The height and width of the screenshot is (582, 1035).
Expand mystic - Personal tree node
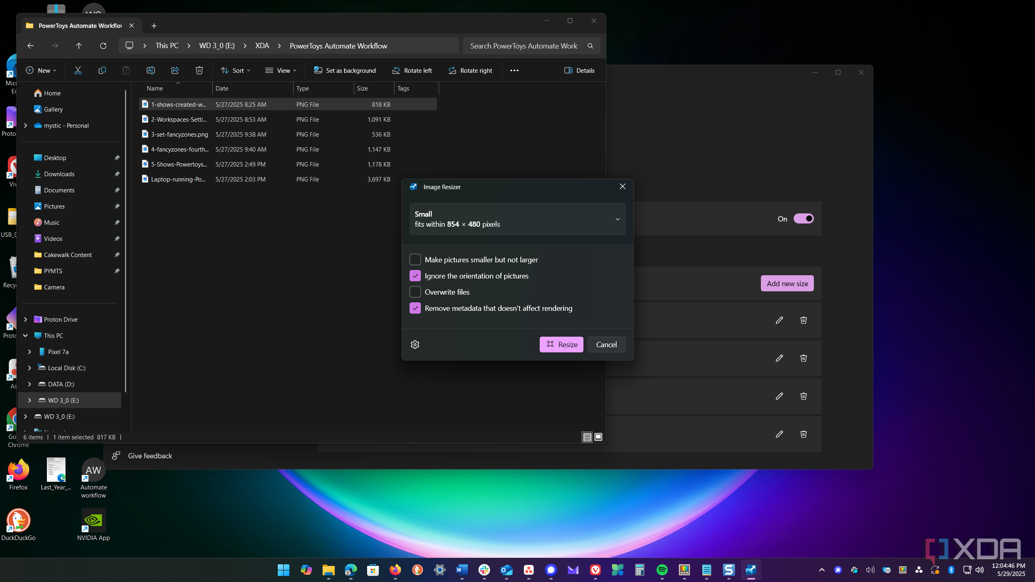pos(25,126)
